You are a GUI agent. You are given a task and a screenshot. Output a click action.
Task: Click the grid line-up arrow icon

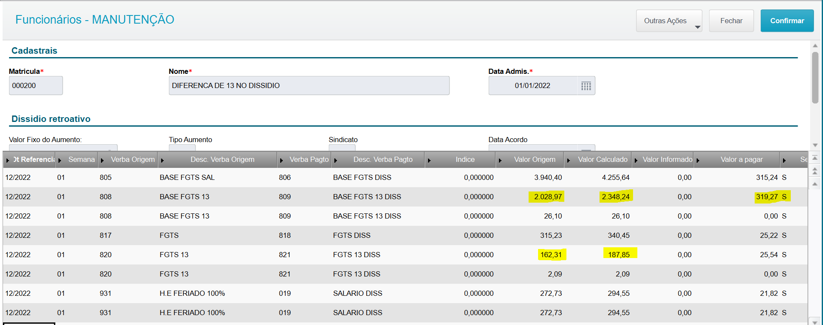(815, 184)
